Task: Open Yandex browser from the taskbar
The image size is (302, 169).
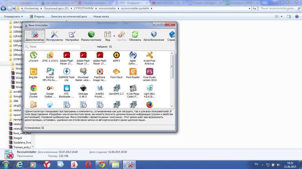Action: tap(47, 165)
